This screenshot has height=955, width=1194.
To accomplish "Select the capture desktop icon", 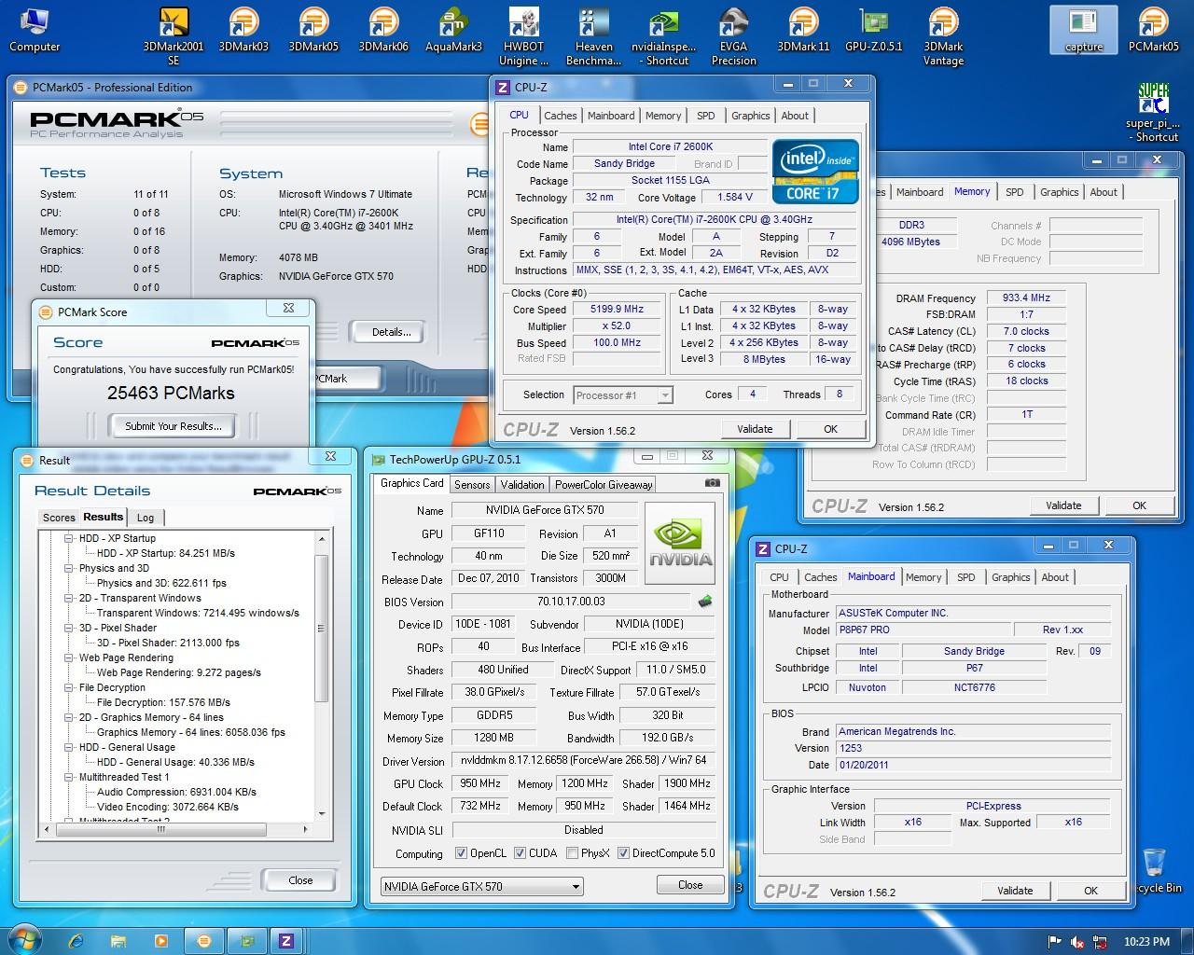I will tap(1083, 30).
